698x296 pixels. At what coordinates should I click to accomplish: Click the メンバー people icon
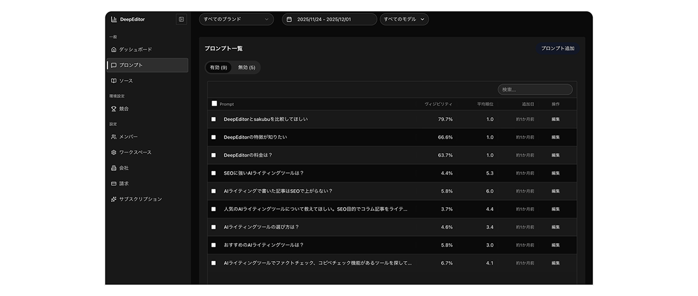pos(114,136)
